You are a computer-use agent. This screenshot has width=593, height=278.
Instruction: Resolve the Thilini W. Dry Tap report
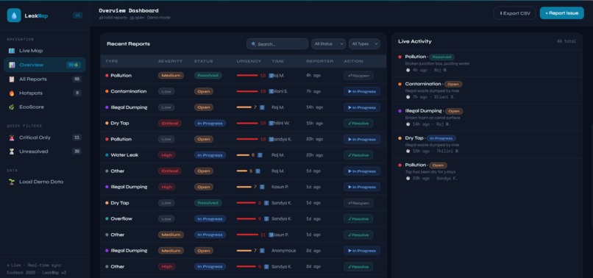click(x=358, y=124)
